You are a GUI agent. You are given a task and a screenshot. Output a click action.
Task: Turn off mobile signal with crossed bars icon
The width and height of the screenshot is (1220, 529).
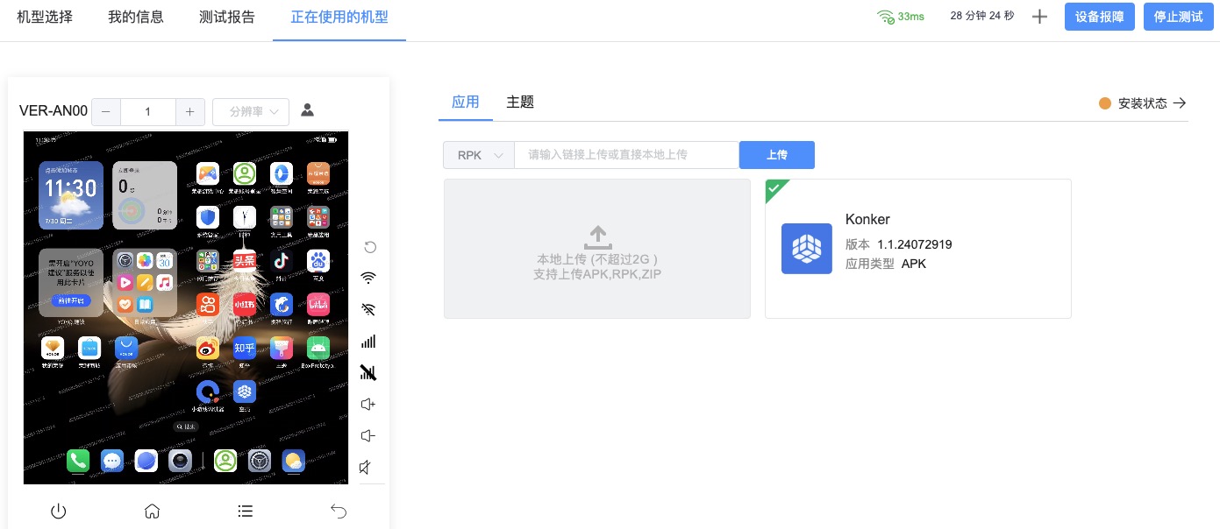coord(369,373)
